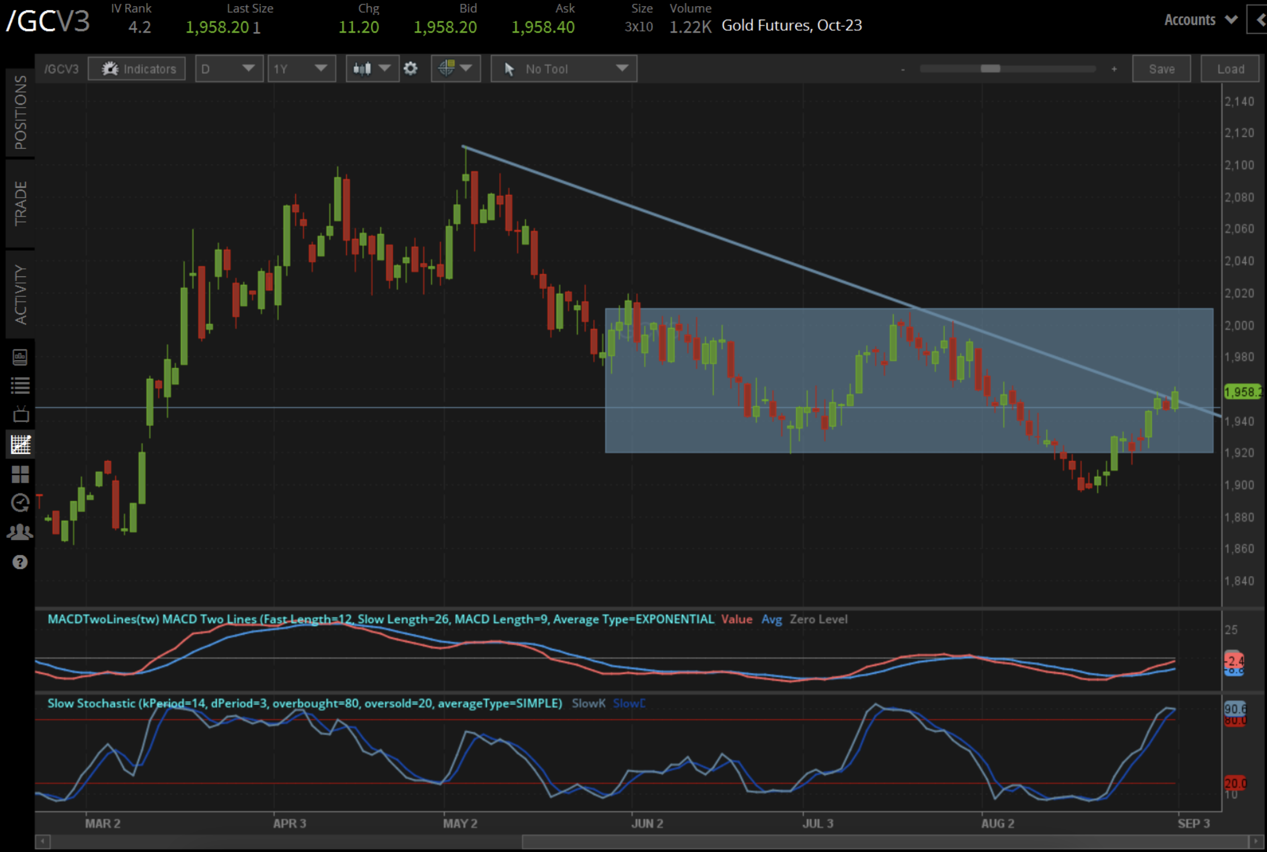Viewport: 1267px width, 852px height.
Task: Select the chart grid sidebar icon
Action: tap(20, 444)
